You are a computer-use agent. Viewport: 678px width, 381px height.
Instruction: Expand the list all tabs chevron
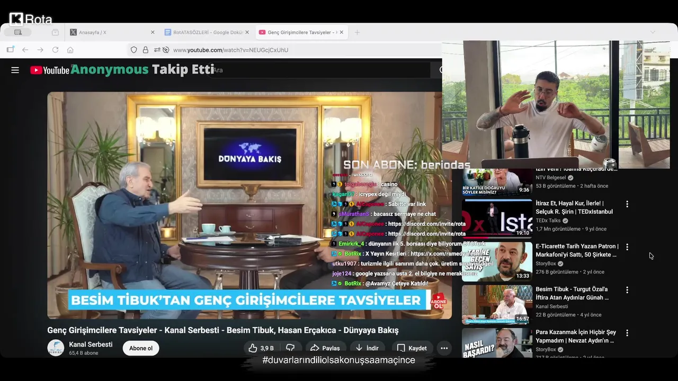pyautogui.click(x=653, y=32)
